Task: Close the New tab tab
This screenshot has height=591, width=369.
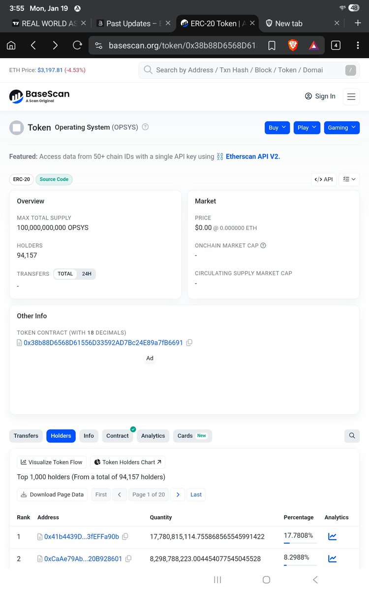Action: (x=337, y=23)
